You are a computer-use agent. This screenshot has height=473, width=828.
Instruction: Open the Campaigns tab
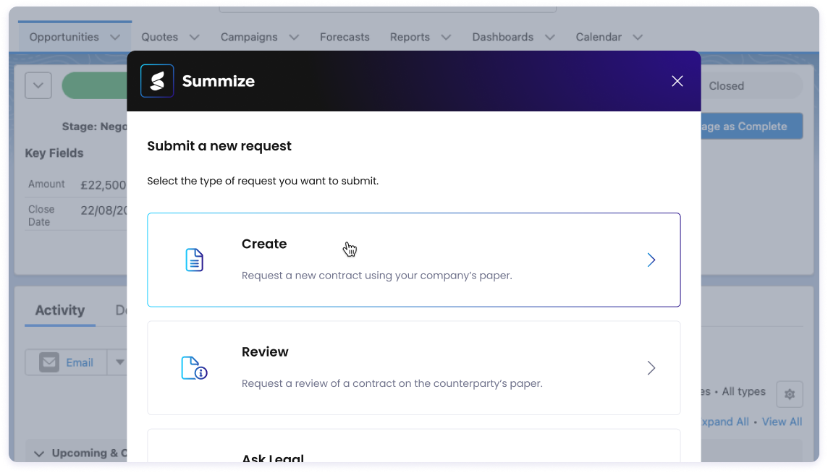(x=249, y=37)
